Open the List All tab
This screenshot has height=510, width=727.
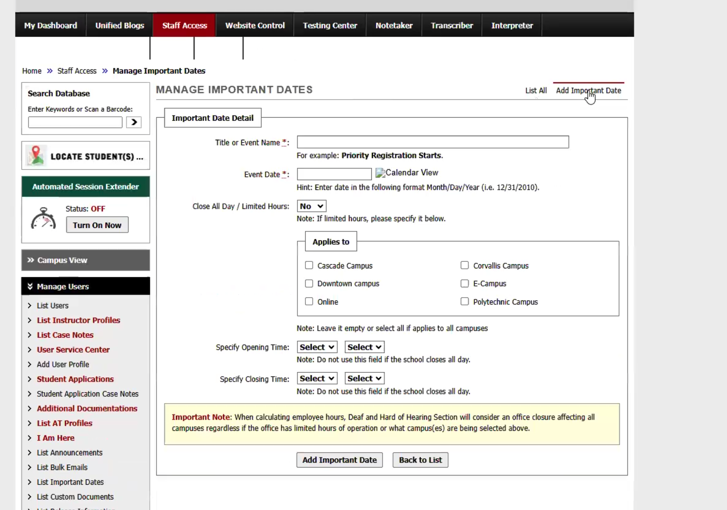[x=536, y=90]
